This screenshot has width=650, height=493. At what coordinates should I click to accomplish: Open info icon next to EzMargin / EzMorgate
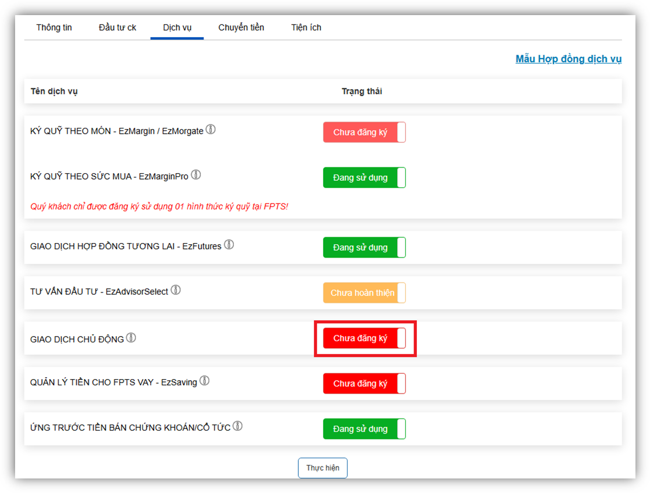click(x=210, y=130)
